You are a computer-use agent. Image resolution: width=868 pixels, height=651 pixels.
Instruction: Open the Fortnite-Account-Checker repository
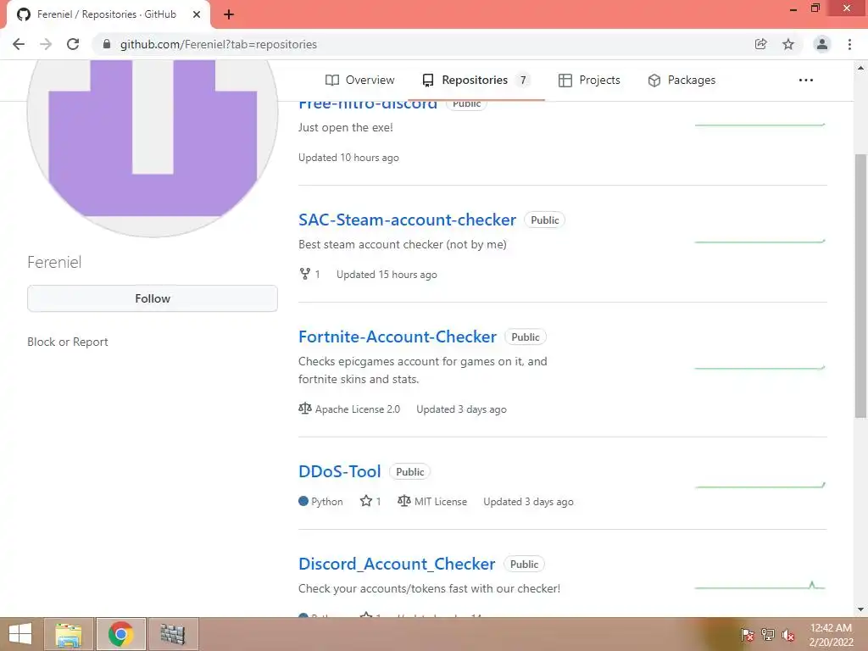point(398,337)
